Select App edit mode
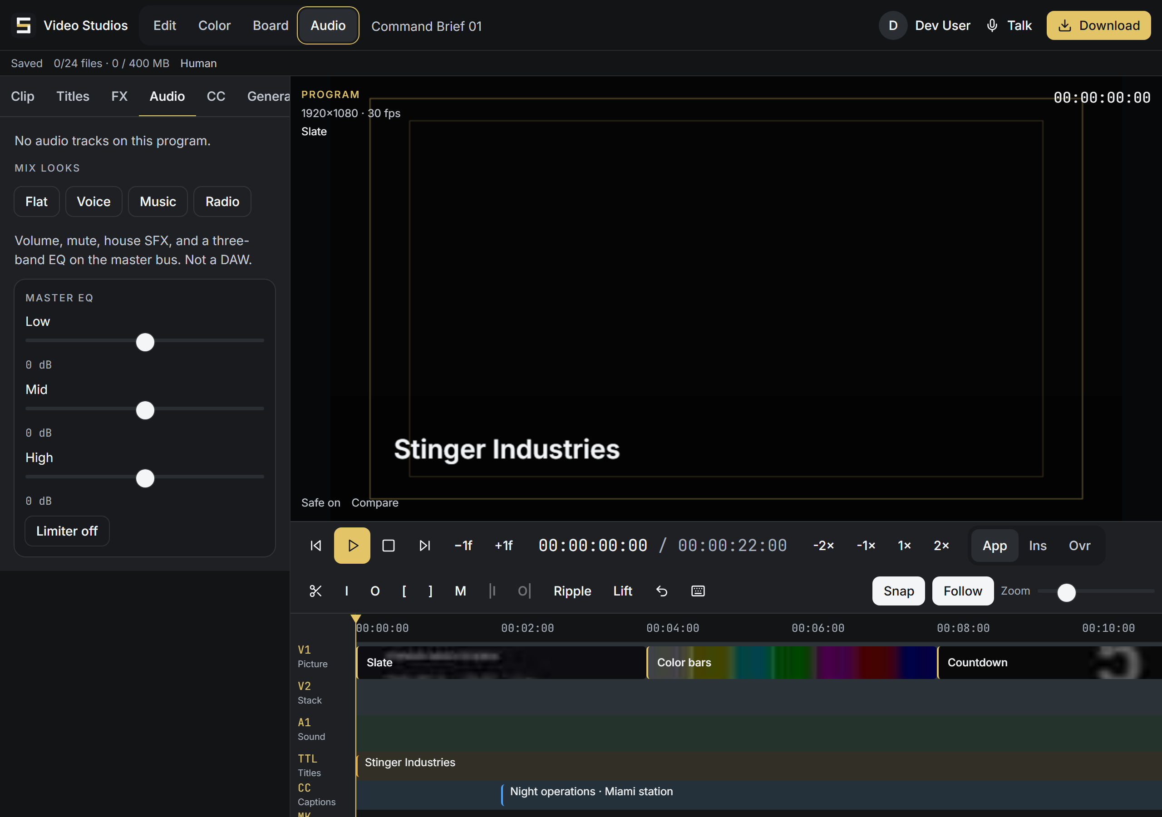The width and height of the screenshot is (1162, 817). (995, 546)
